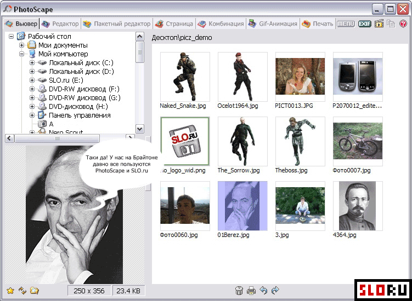Click the Десктоп\picz_demo path text
Screen dimensions: 412x301
pos(182,38)
